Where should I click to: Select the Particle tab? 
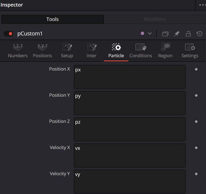(116, 51)
